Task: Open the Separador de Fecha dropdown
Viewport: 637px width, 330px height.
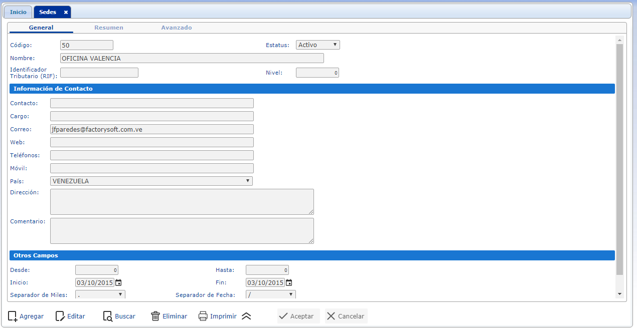Action: [x=271, y=294]
